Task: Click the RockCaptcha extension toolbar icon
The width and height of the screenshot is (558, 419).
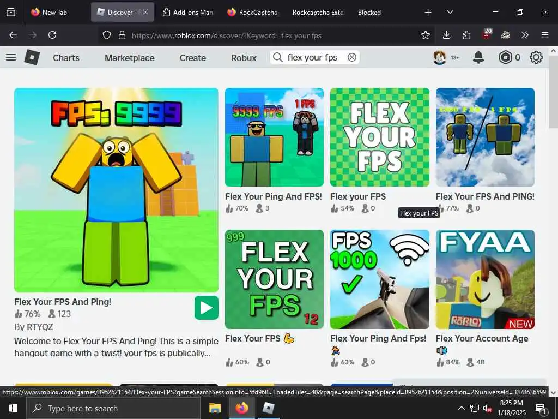Action: pyautogui.click(x=506, y=35)
